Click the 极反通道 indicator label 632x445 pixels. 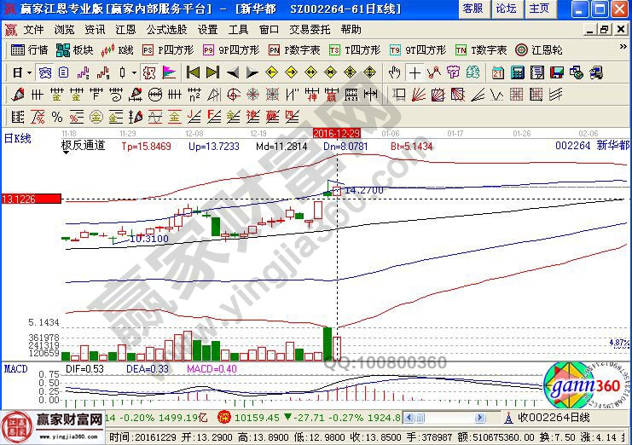[83, 146]
